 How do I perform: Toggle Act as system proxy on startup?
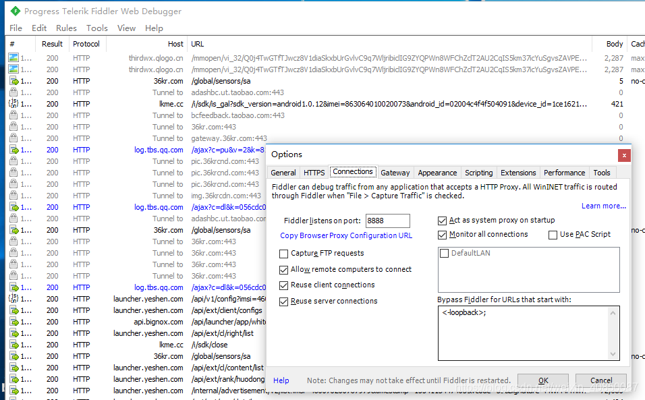[x=442, y=221]
